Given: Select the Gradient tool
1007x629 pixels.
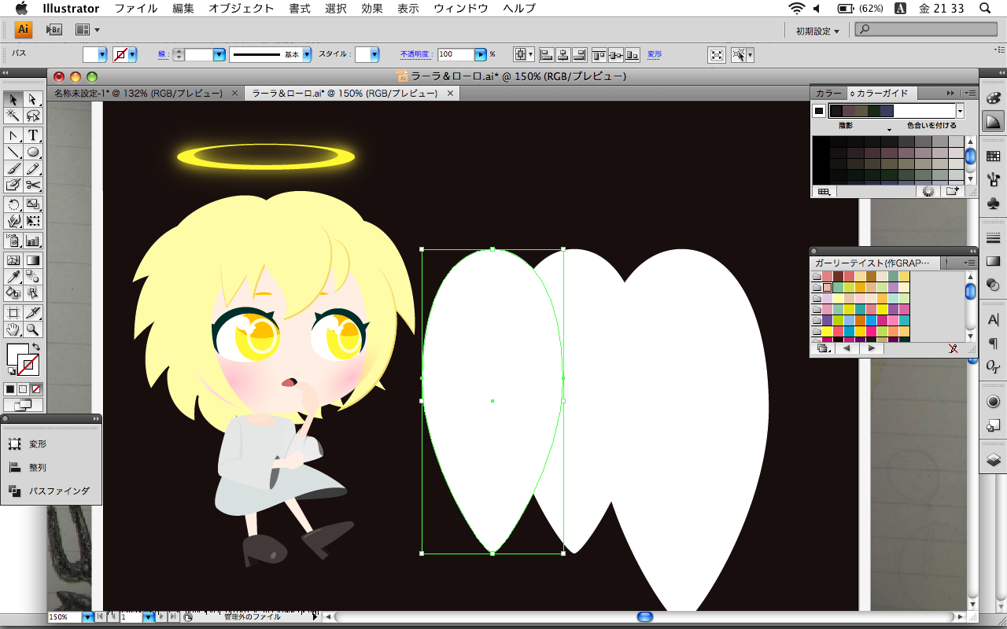Looking at the screenshot, I should (x=33, y=260).
